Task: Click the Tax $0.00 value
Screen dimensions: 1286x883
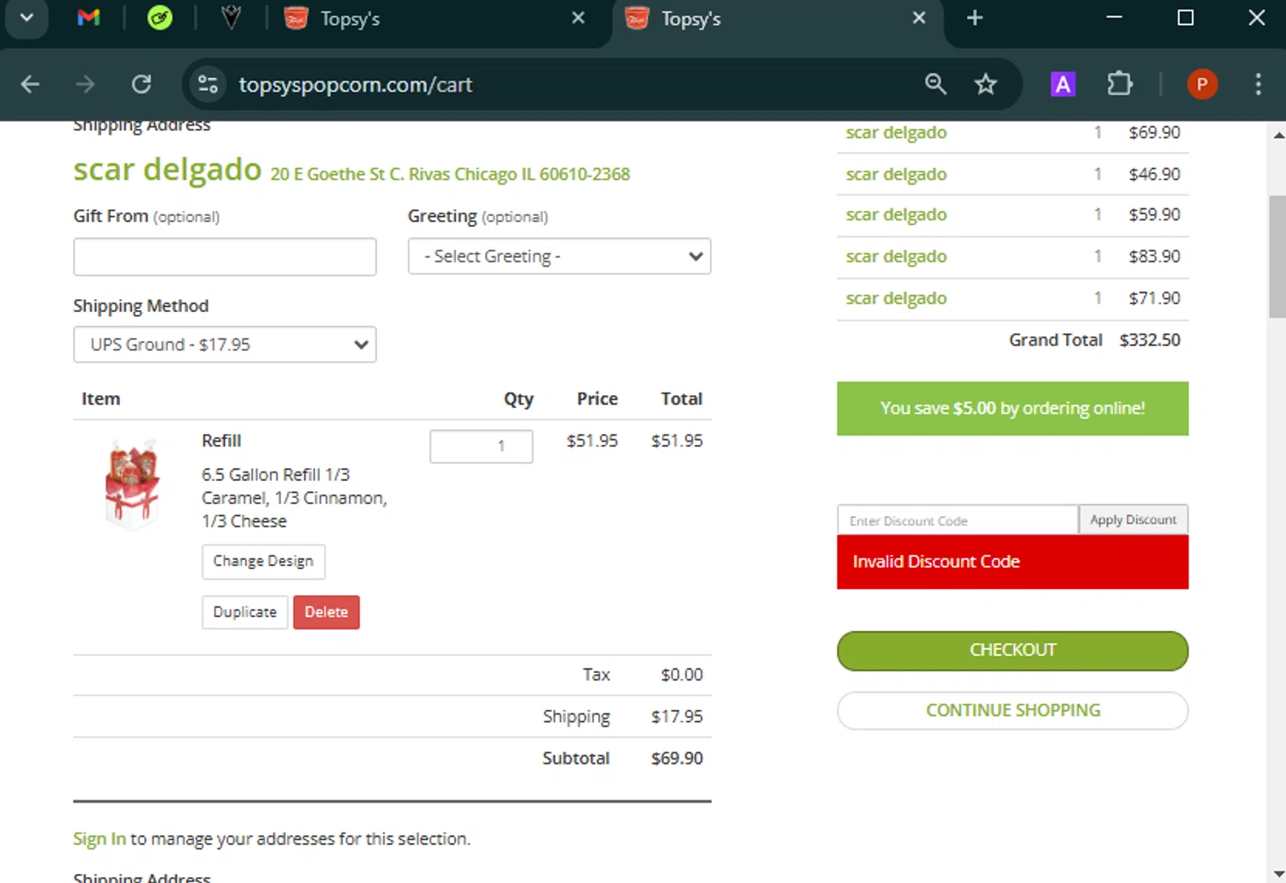Action: click(682, 676)
